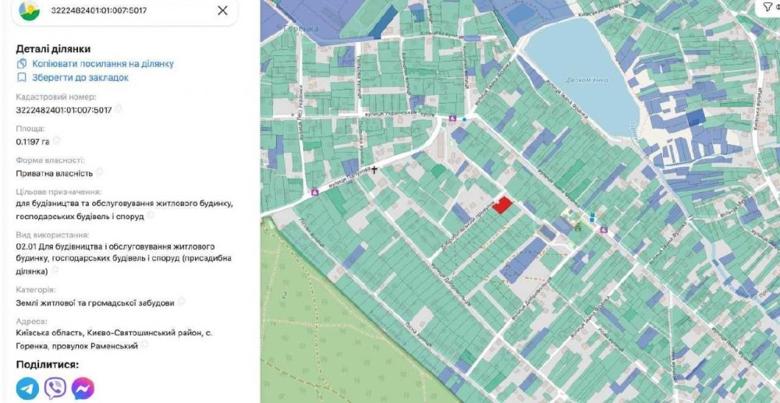Copy the cadastral number value
Viewport: 780px width, 403px height.
tap(119, 109)
